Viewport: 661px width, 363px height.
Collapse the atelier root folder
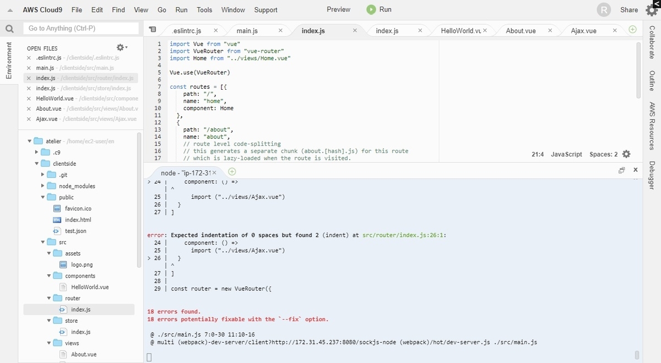(30, 141)
